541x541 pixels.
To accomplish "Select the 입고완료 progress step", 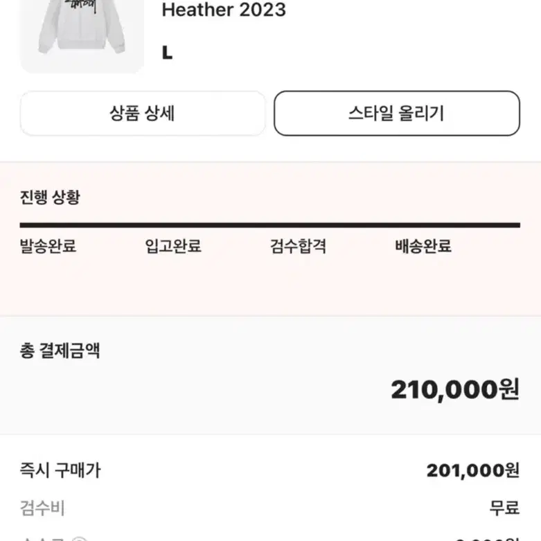I will [173, 247].
